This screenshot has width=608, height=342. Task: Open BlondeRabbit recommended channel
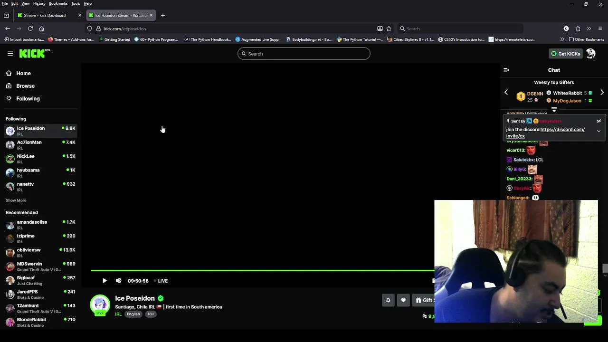click(40, 322)
